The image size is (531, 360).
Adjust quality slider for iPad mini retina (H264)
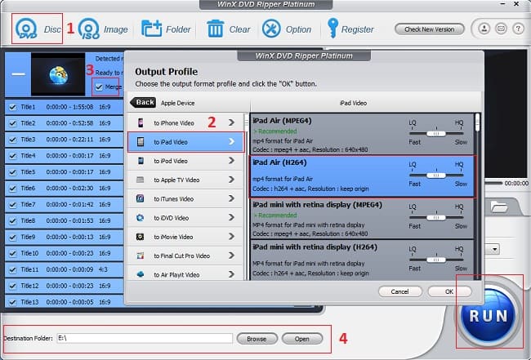[x=436, y=260]
